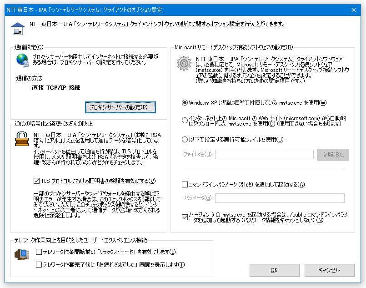Image resolution: width=366 pixels, height=288 pixels.
Task: Click the 通信の暗号化と盗聴・改ざんの防止 group title
Action: [54, 124]
